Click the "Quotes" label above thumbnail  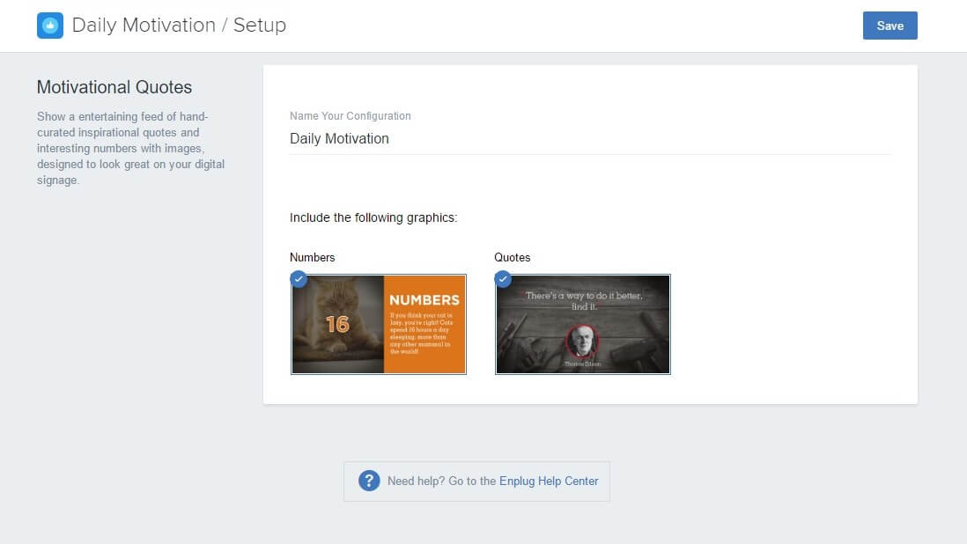click(x=512, y=258)
